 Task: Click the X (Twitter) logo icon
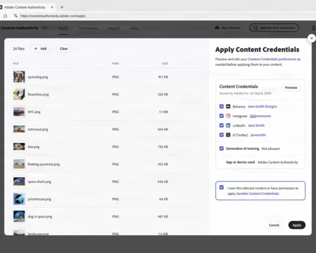tap(228, 135)
